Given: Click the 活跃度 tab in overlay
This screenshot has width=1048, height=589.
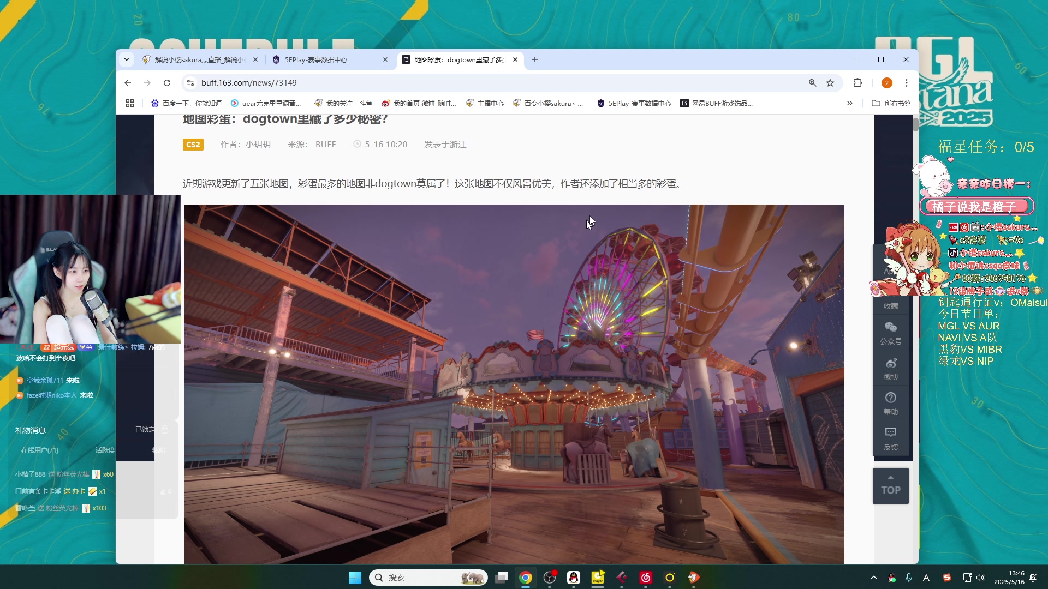Looking at the screenshot, I should (x=105, y=450).
